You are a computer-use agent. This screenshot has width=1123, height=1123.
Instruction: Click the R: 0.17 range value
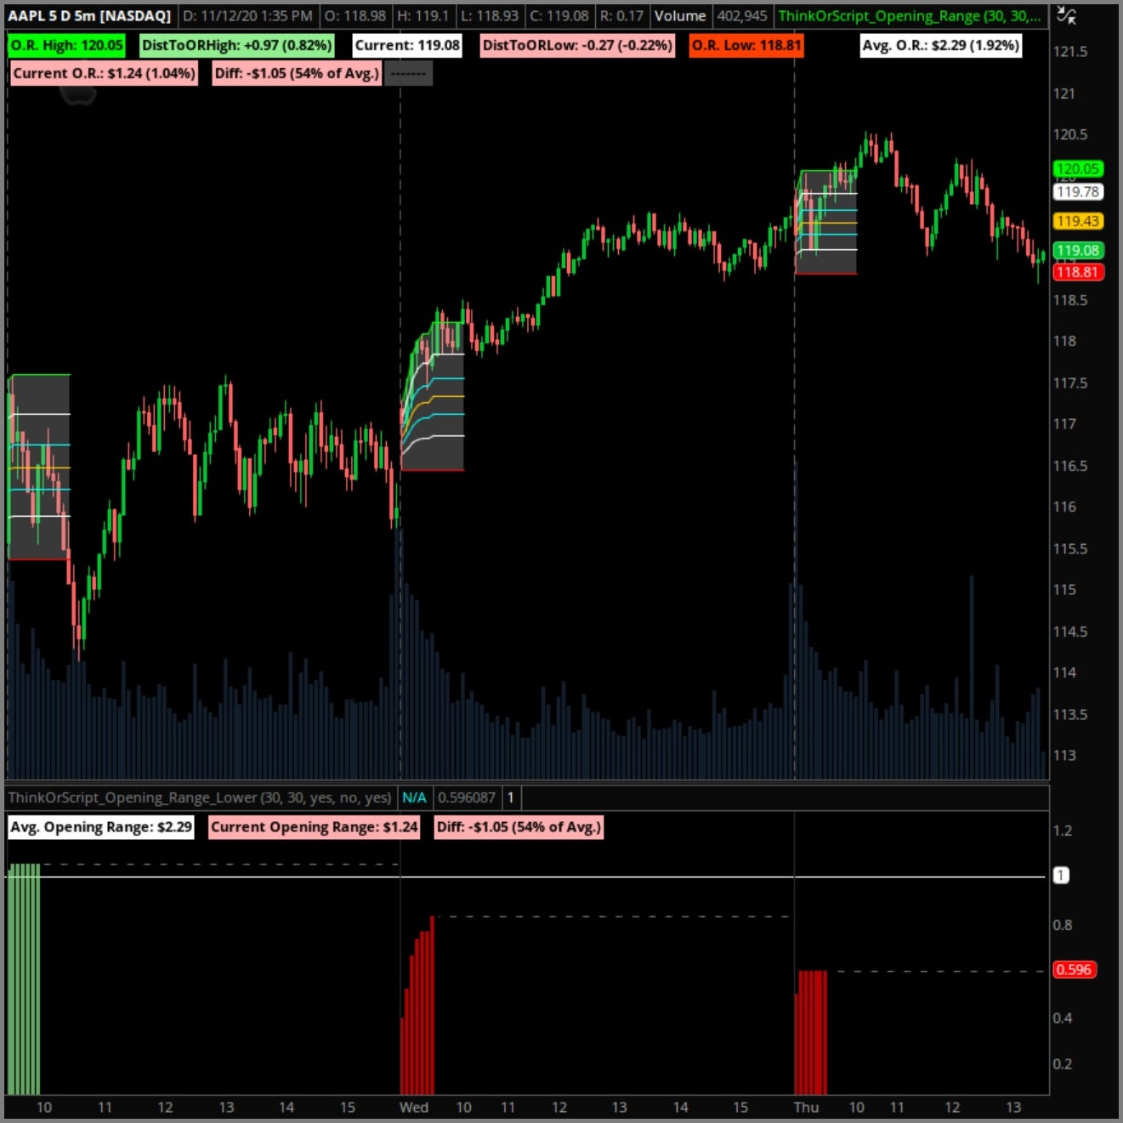(x=621, y=15)
